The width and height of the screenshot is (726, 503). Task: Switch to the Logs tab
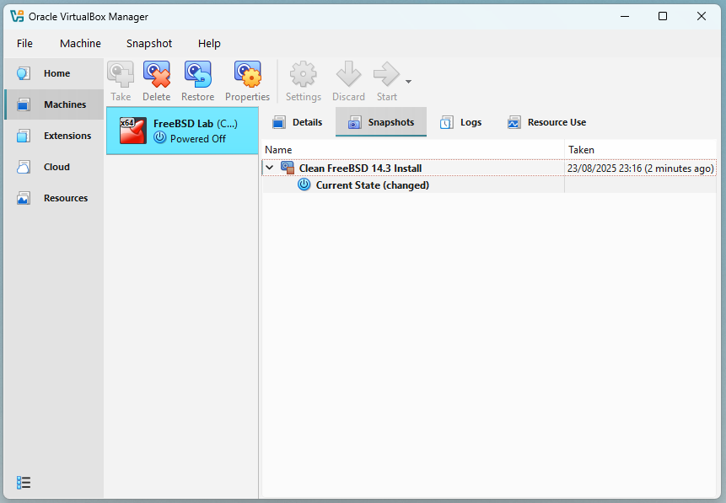click(x=461, y=122)
